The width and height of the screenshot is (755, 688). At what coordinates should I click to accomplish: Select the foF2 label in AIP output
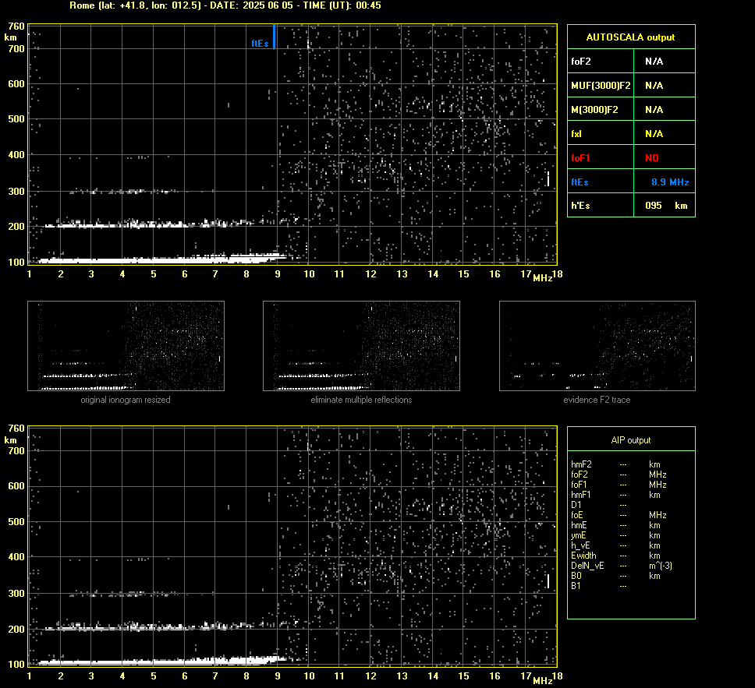(580, 475)
